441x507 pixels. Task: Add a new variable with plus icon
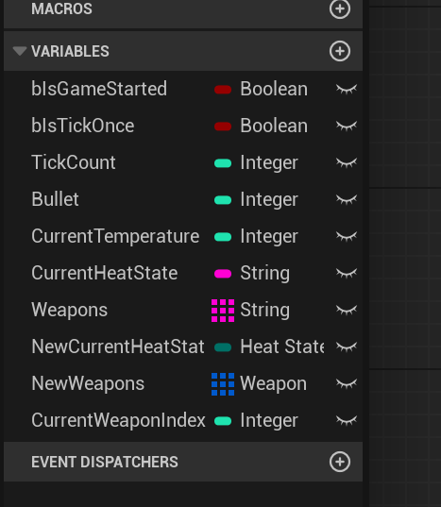[x=339, y=51]
